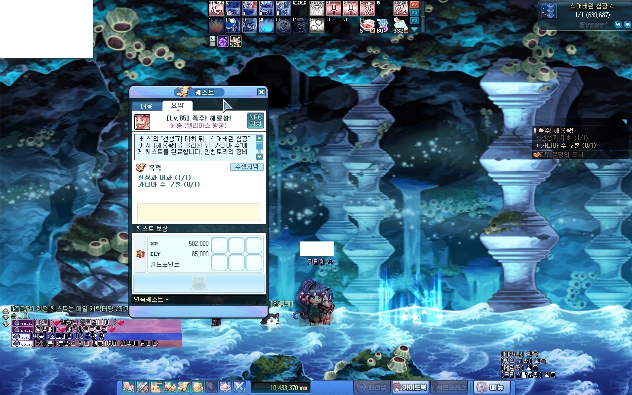Open the 가이드북 guide book
Screen dimensions: 632x395
[x=410, y=387]
